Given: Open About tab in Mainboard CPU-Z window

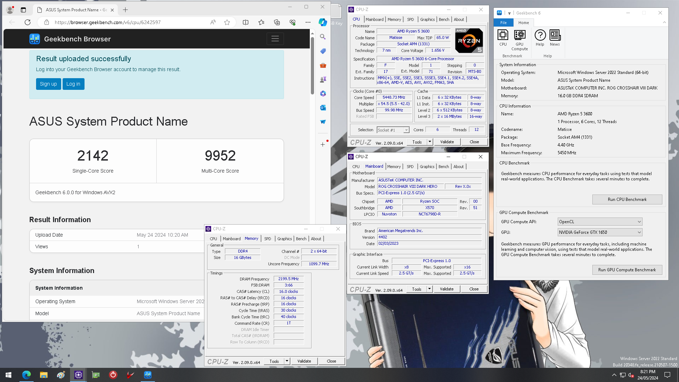Looking at the screenshot, I should coord(458,167).
